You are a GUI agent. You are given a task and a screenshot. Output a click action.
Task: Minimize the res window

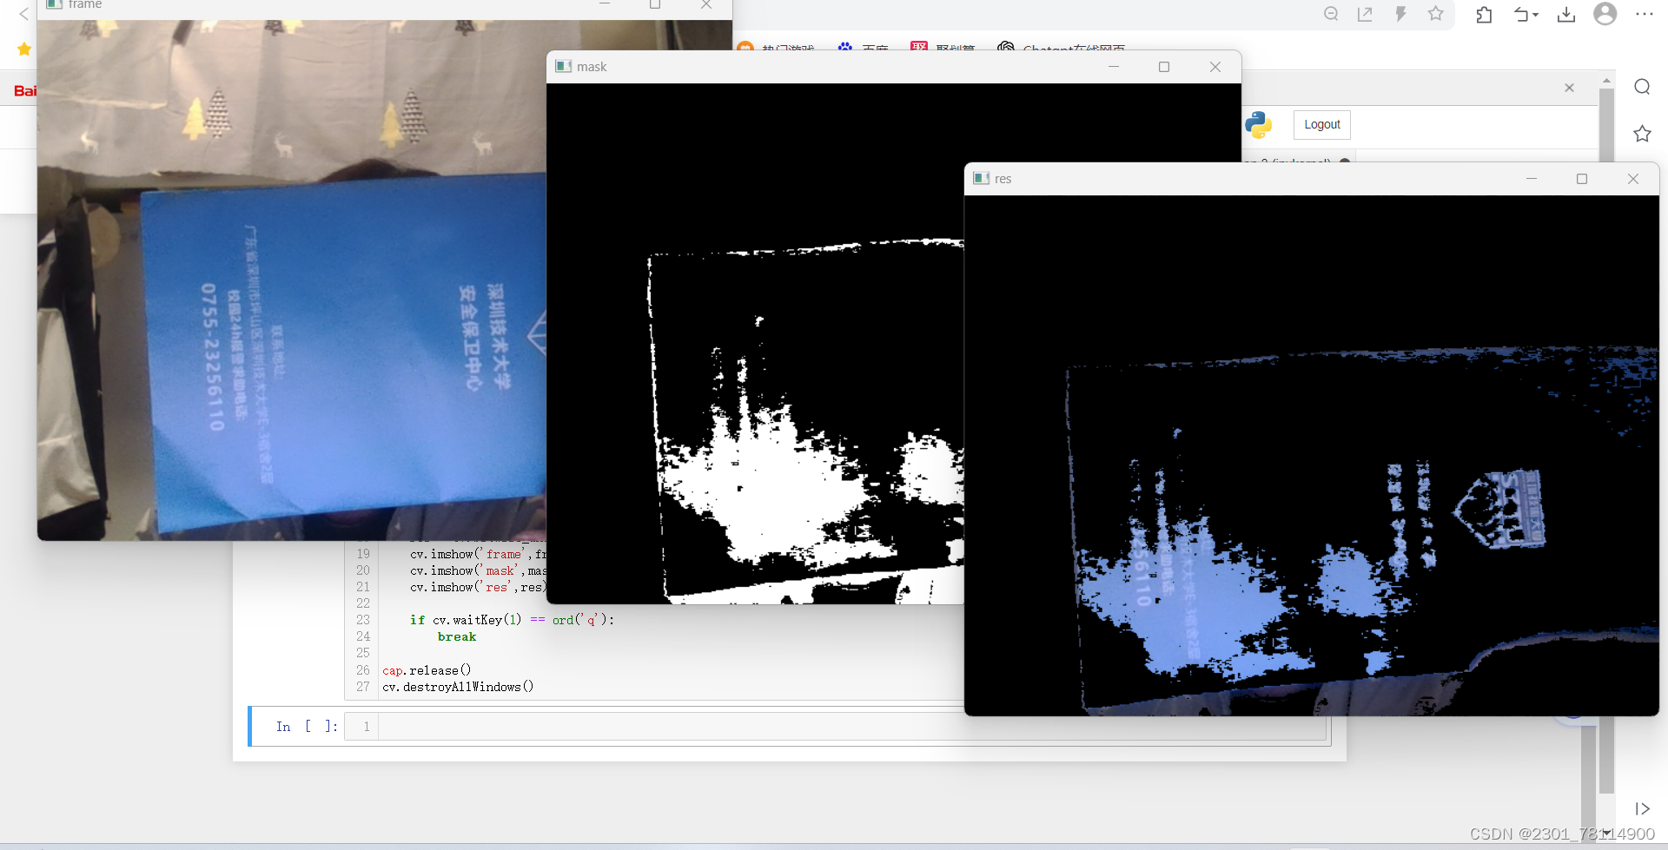[1532, 179]
